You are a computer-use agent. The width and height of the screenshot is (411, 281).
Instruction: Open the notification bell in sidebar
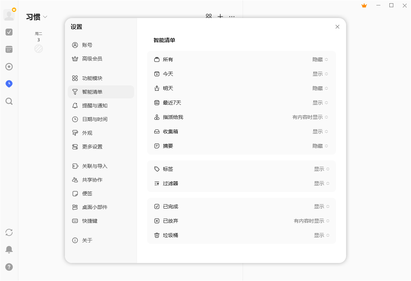(x=9, y=249)
